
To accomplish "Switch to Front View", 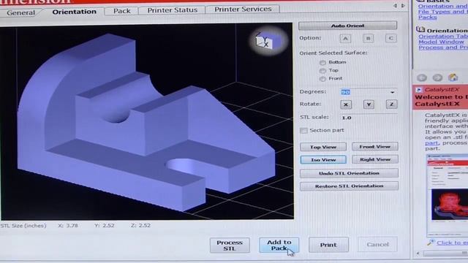I will coord(375,147).
